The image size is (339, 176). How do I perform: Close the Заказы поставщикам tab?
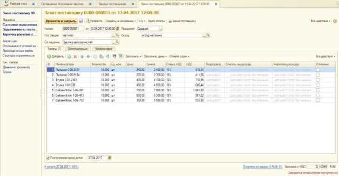133,4
